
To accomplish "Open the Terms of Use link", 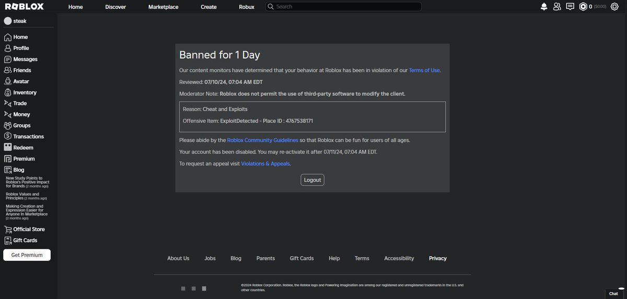I will point(424,70).
